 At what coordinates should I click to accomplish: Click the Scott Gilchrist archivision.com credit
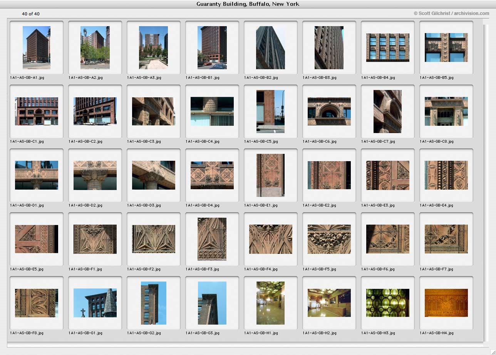pyautogui.click(x=451, y=13)
